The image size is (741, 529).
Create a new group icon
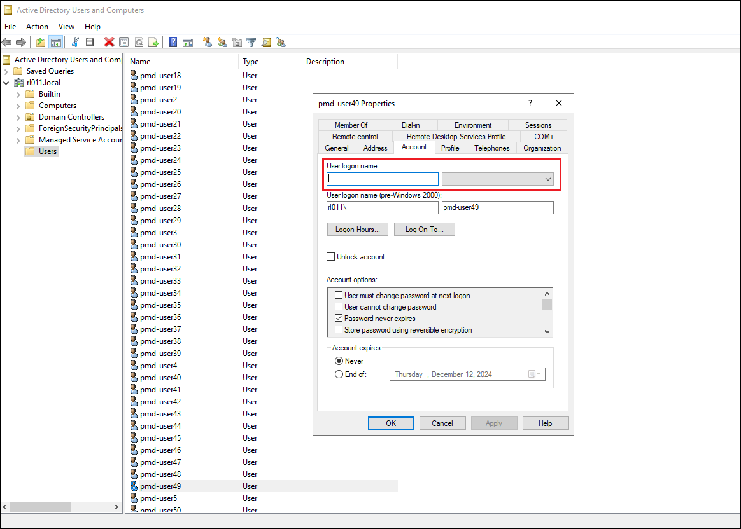pyautogui.click(x=222, y=43)
